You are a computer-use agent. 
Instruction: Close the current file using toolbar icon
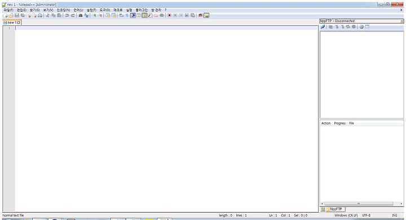[29, 16]
